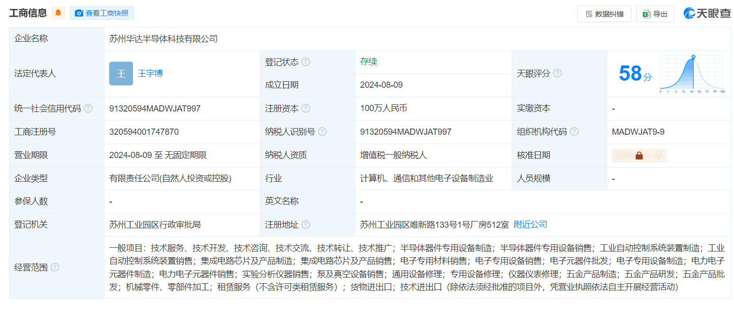The width and height of the screenshot is (734, 334).
Task: Click the 英文名称 label cell
Action: tap(307, 201)
